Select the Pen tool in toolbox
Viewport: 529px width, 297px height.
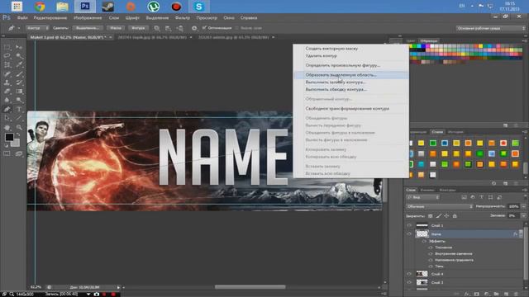7,109
